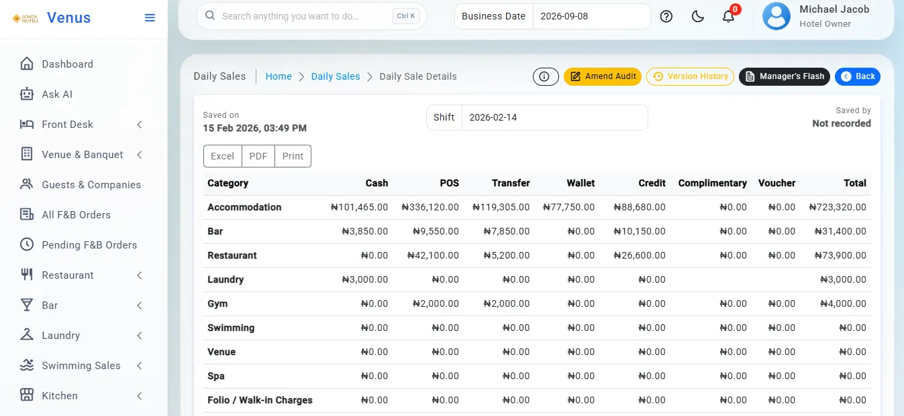Click the Venue & Banquet building icon
The height and width of the screenshot is (416, 904).
click(x=27, y=155)
